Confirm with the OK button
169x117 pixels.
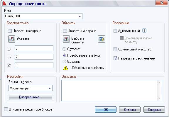[106, 110]
